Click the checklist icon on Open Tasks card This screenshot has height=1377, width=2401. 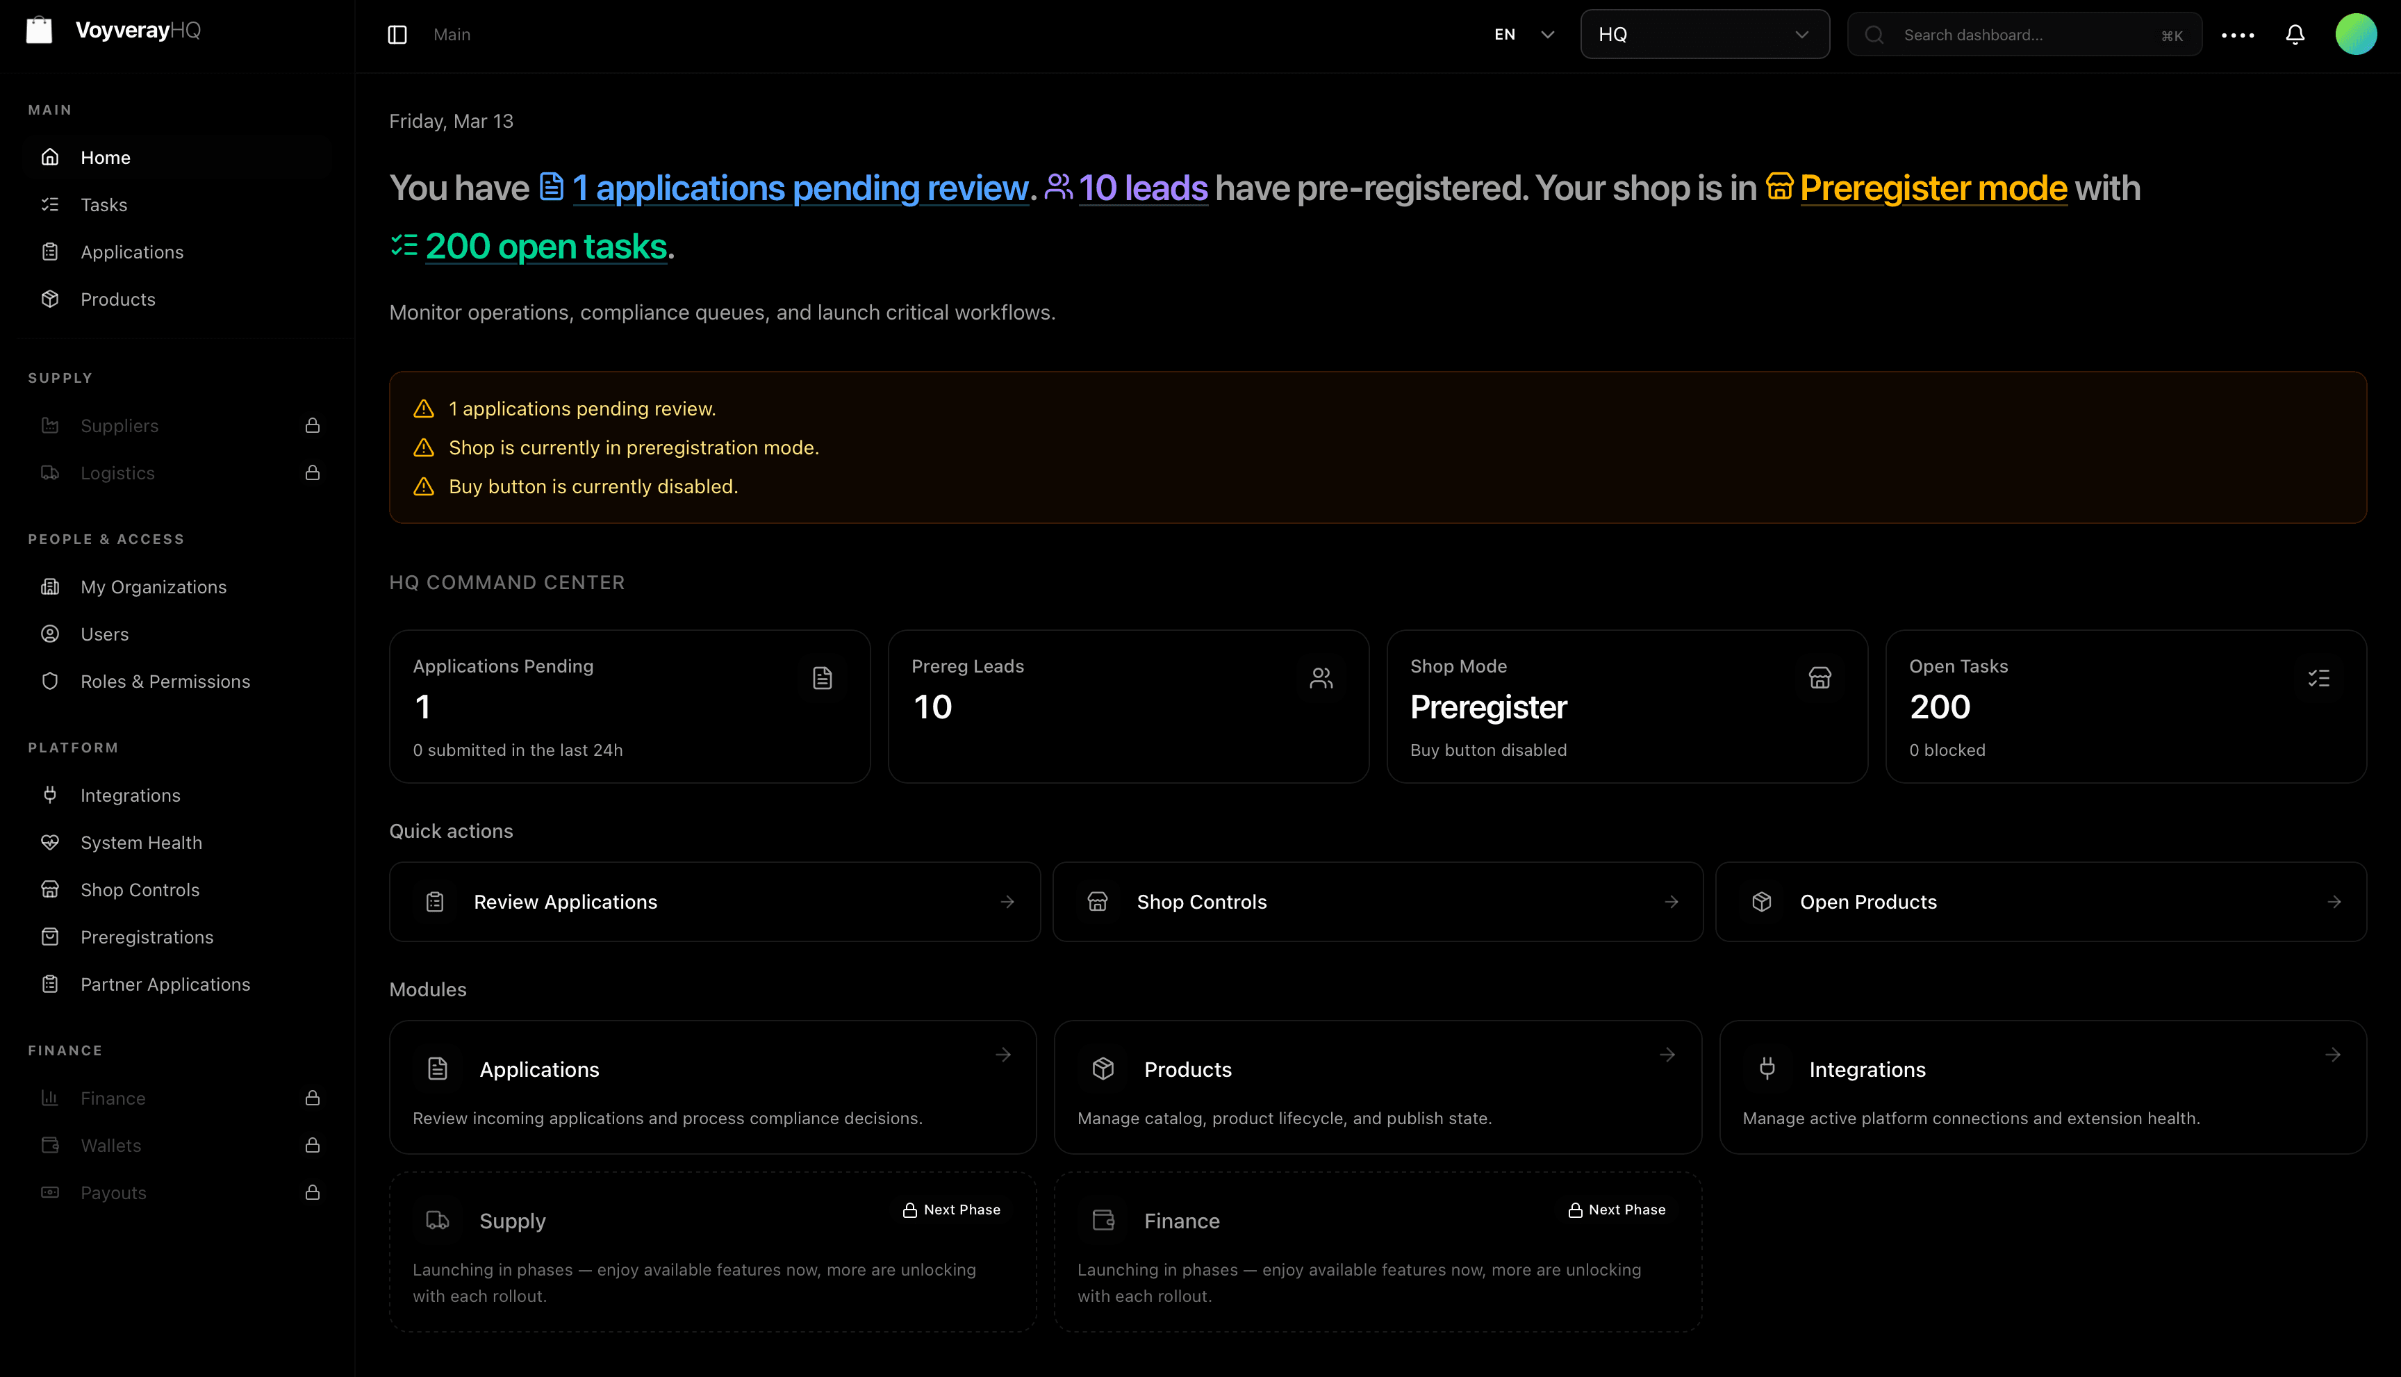point(2319,677)
